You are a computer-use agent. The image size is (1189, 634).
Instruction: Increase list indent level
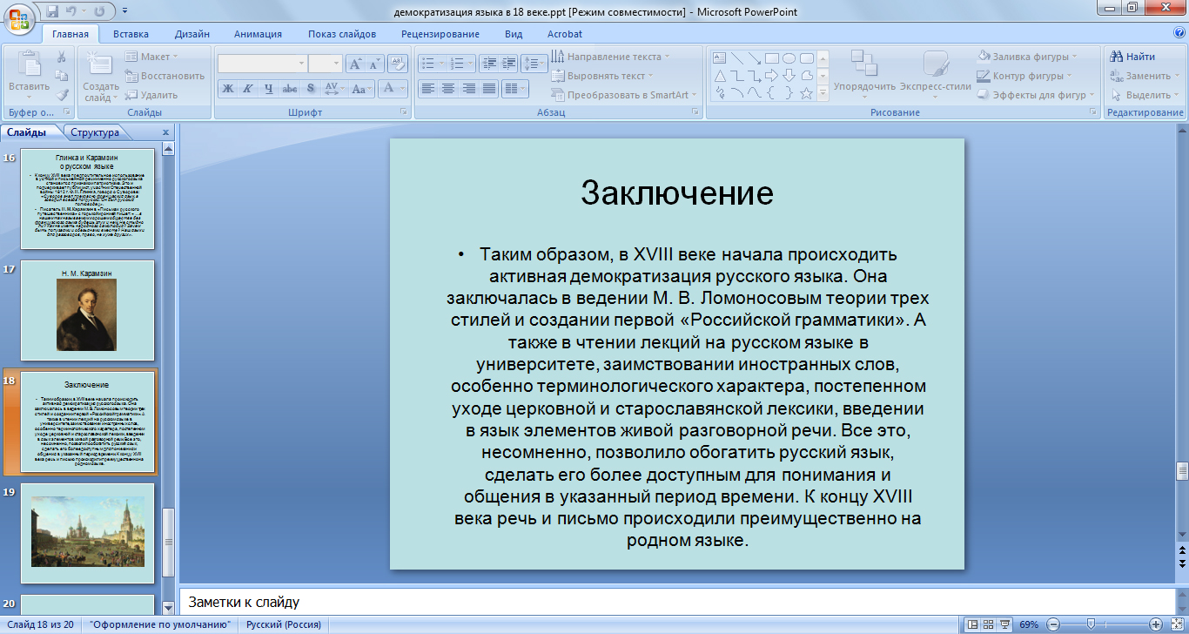(507, 64)
